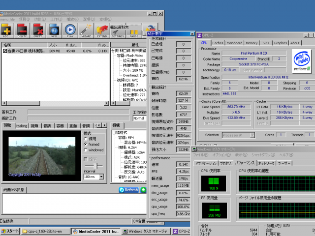Close the 統計數字 statistics window
The image size is (315, 236).
tap(192, 34)
